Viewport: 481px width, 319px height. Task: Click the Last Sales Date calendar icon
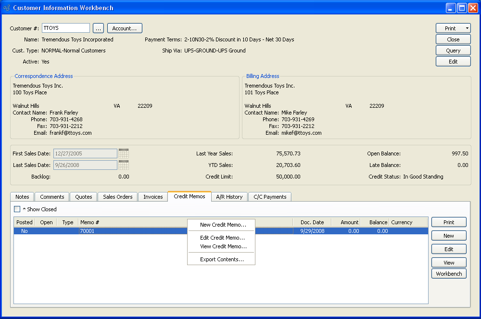(124, 165)
